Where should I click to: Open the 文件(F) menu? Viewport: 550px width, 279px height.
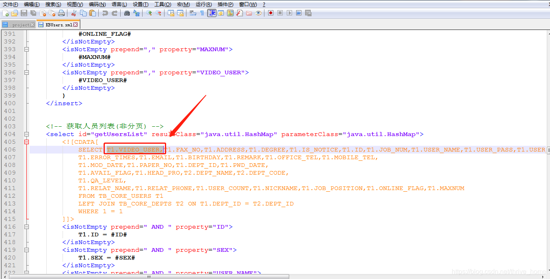point(10,4)
